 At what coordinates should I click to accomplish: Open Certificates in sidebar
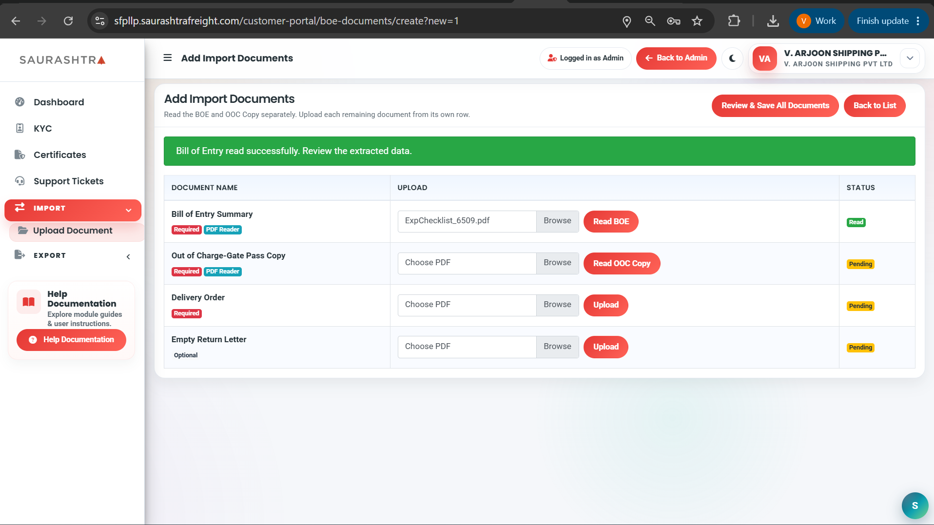(59, 155)
